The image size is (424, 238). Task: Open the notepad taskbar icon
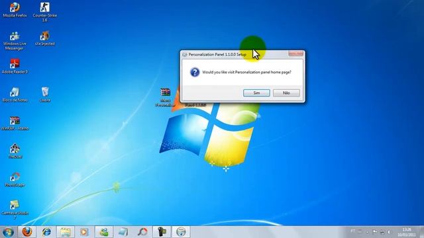(x=123, y=232)
